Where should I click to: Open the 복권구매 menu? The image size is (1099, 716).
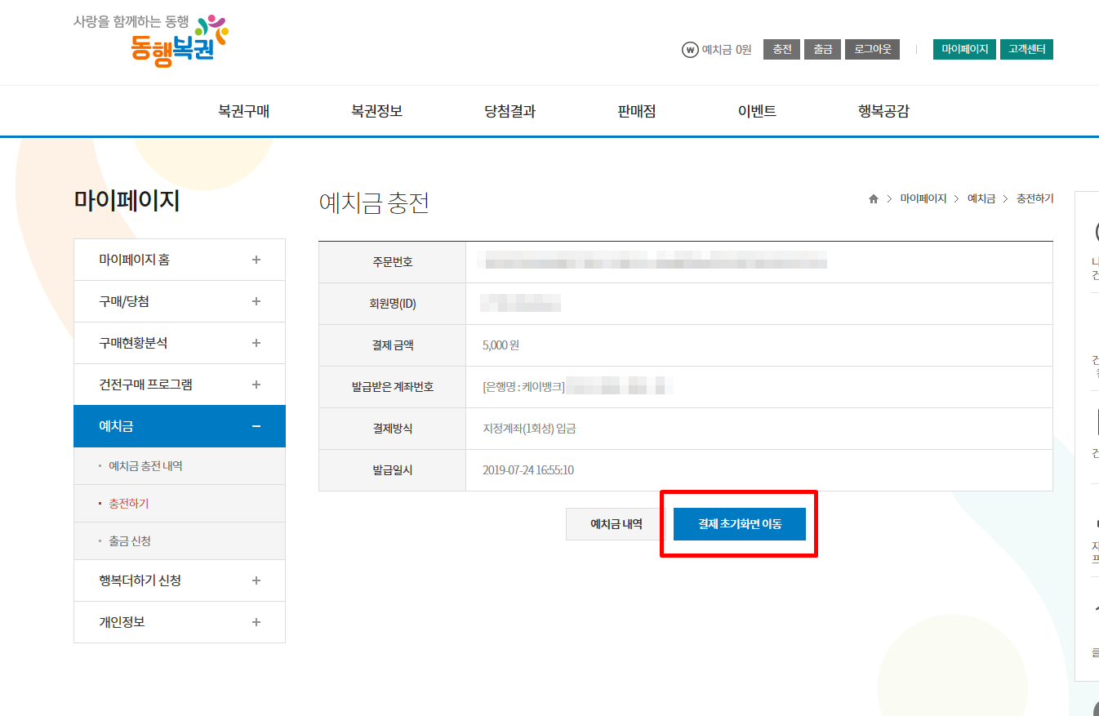[x=244, y=112]
